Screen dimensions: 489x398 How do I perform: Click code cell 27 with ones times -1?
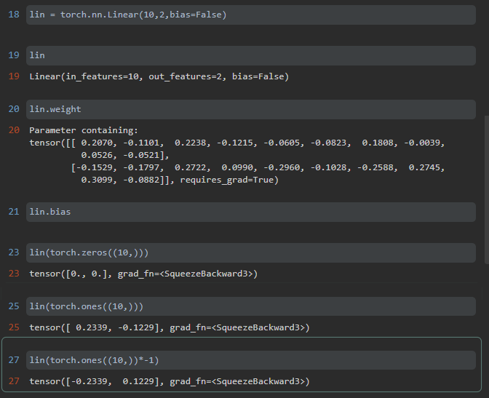point(251,360)
